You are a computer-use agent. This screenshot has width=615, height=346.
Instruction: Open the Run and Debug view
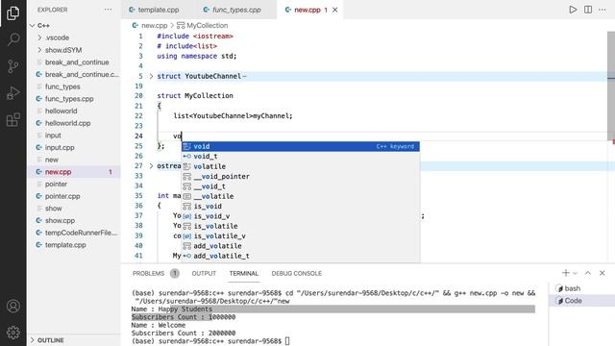point(12,93)
